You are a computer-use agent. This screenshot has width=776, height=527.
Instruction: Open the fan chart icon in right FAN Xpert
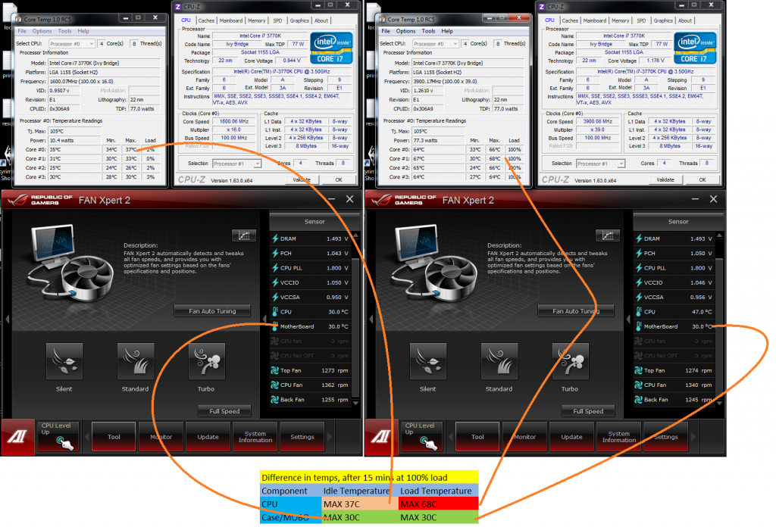608,235
